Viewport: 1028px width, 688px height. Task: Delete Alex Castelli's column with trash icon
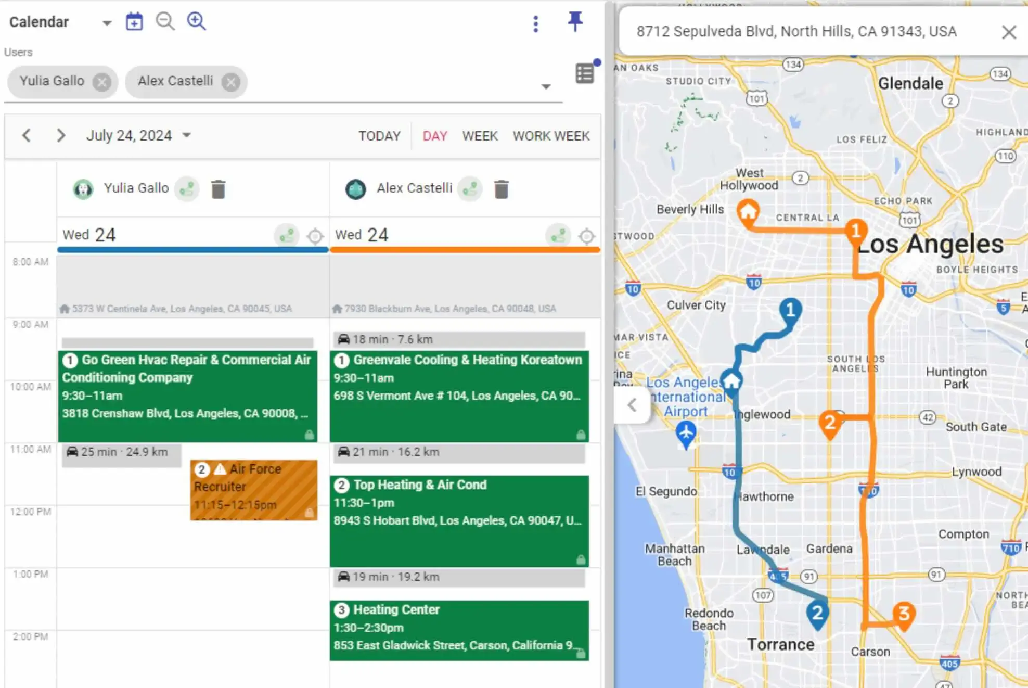click(x=501, y=189)
